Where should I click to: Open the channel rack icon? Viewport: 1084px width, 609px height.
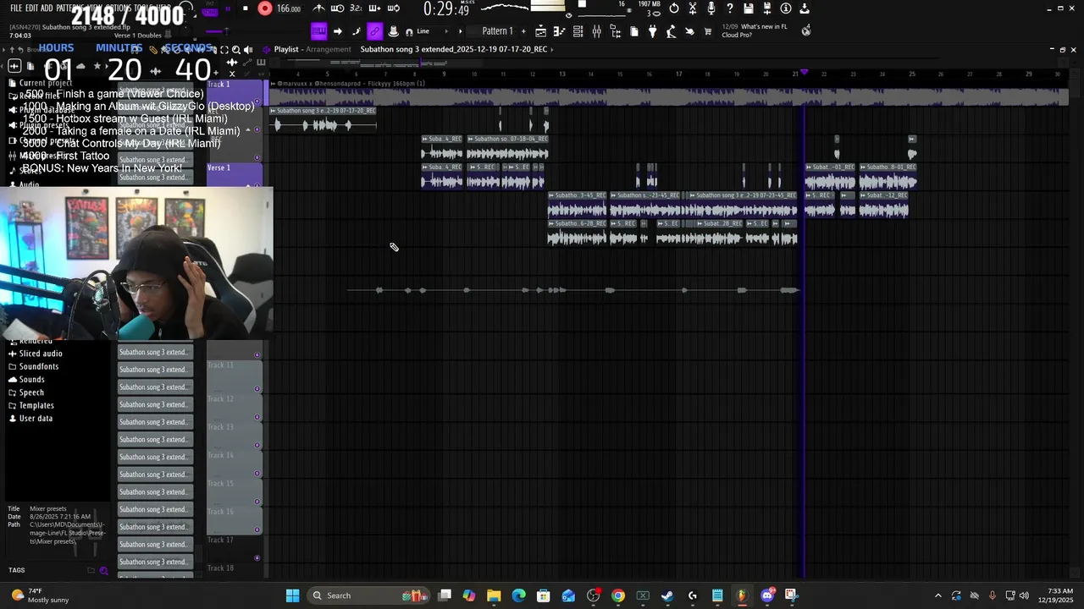coord(578,31)
